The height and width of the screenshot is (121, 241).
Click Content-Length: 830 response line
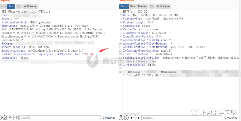(x=138, y=22)
